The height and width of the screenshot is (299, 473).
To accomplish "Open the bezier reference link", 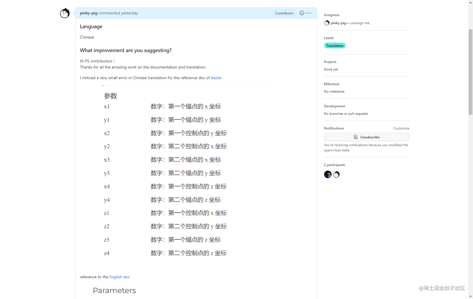I will pos(216,78).
